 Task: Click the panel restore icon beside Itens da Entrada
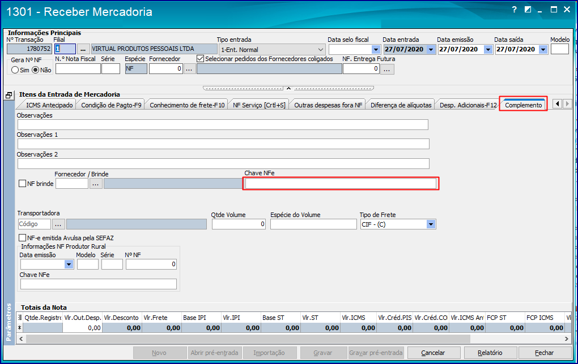(x=9, y=95)
